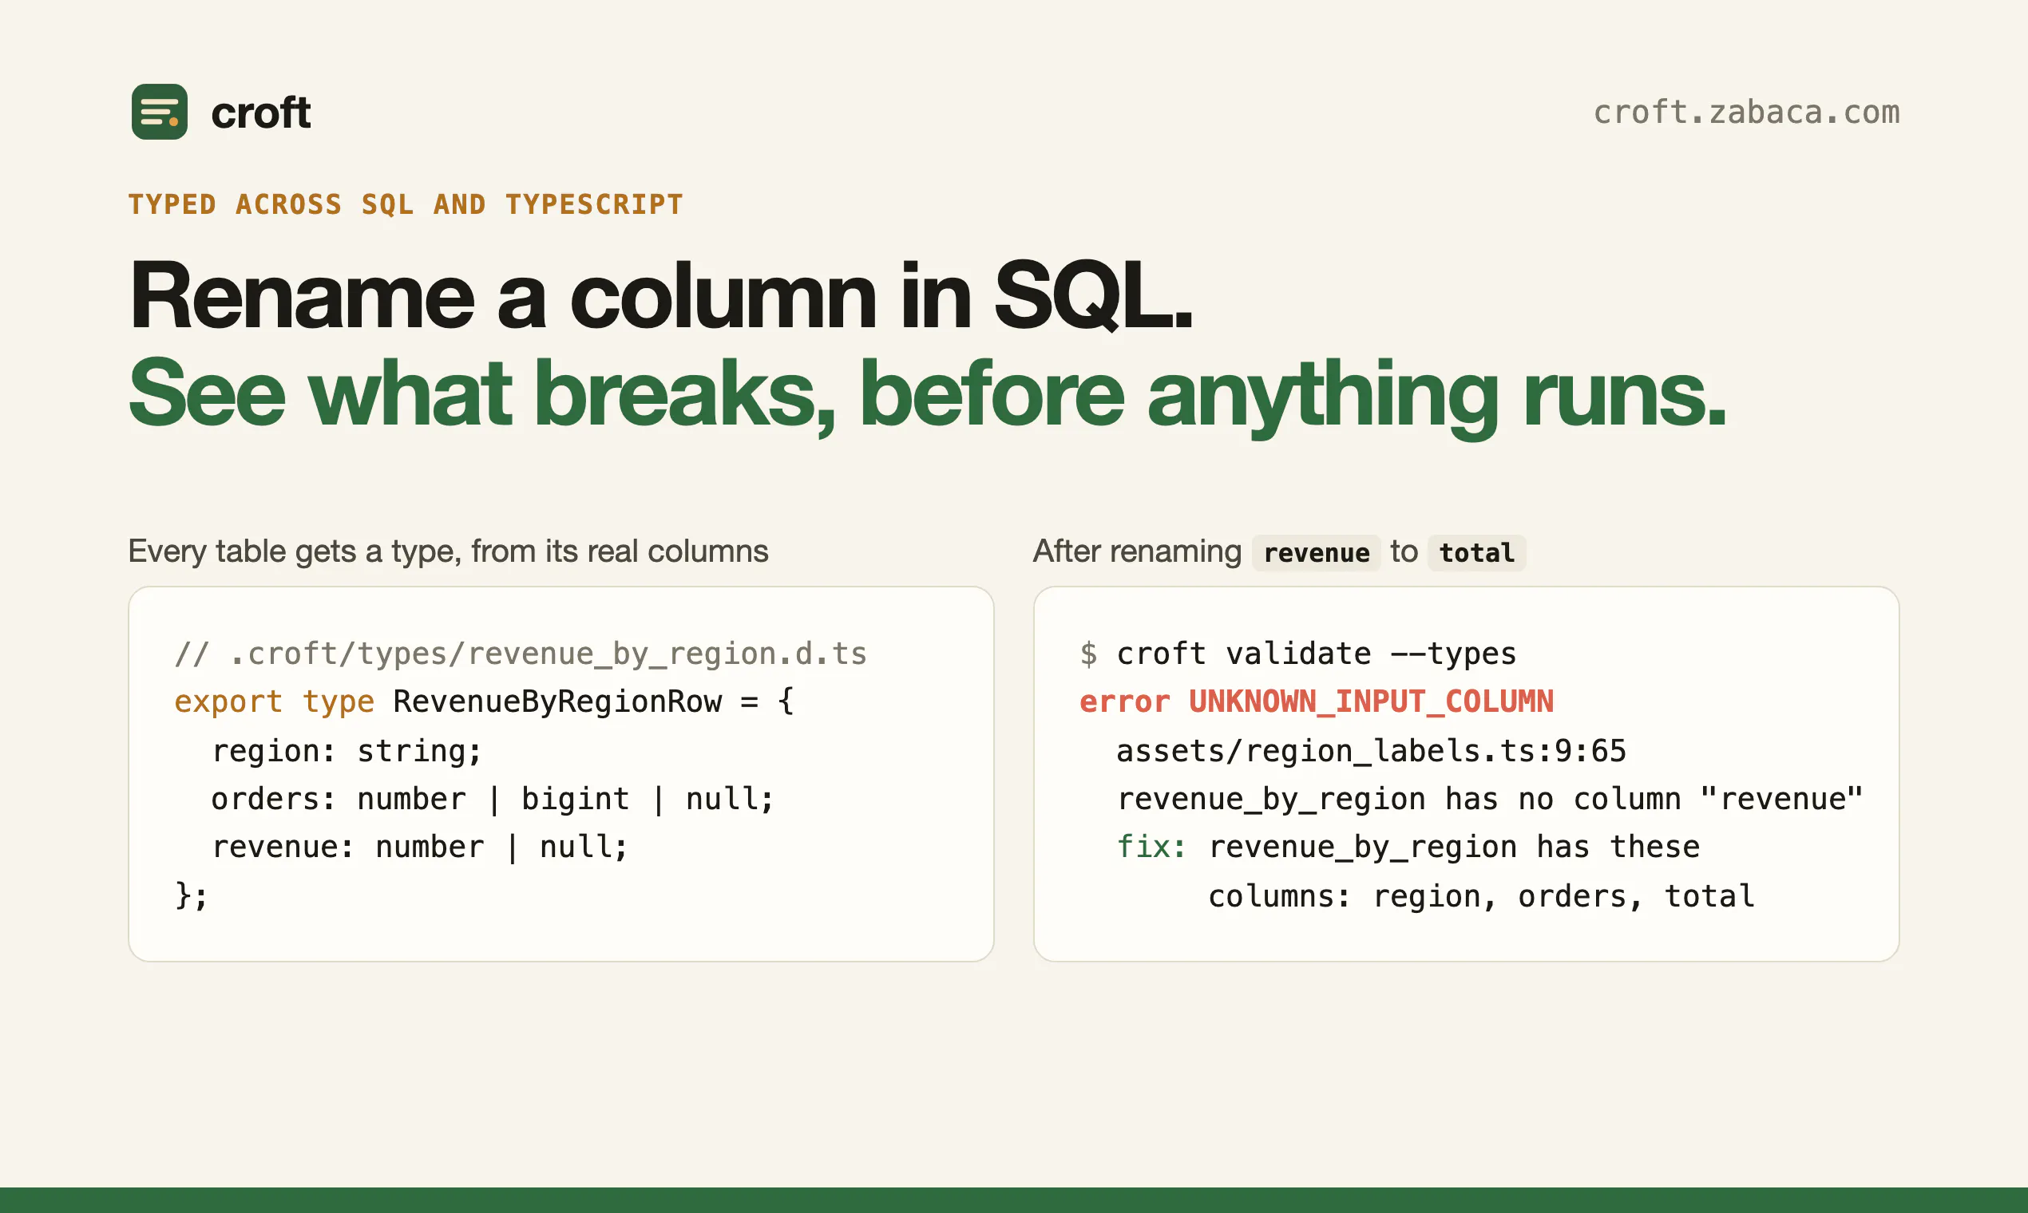Open the croft.zabaca.com link
The height and width of the screenshot is (1213, 2028).
[1747, 112]
